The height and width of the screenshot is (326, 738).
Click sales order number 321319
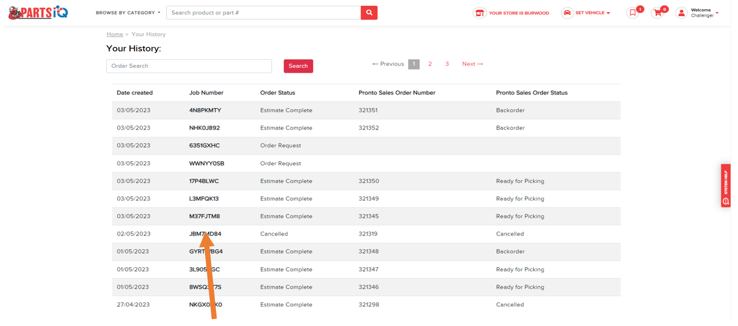click(x=368, y=234)
